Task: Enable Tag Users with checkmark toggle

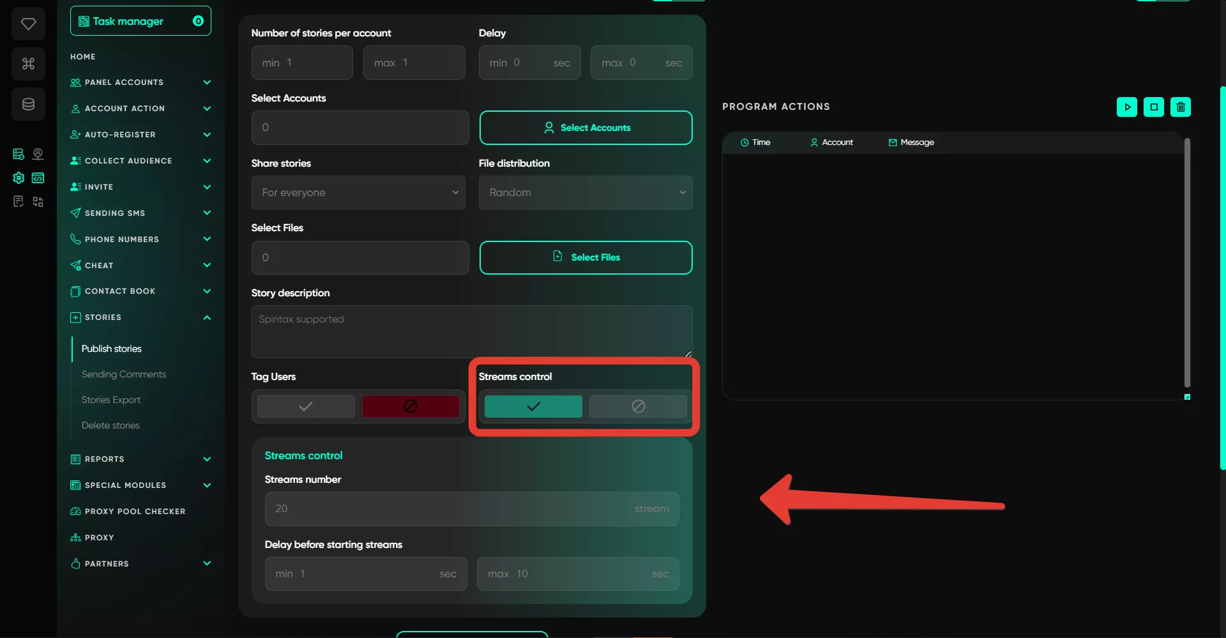Action: pos(306,407)
